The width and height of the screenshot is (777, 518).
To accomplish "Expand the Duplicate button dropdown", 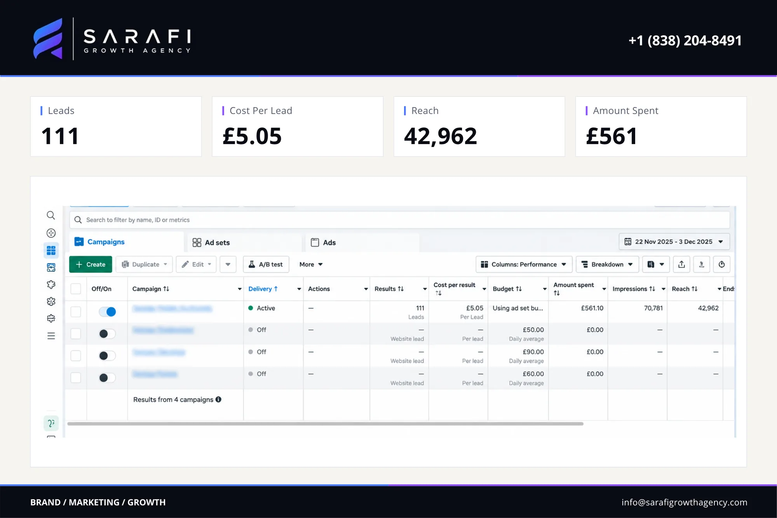I will [144, 264].
